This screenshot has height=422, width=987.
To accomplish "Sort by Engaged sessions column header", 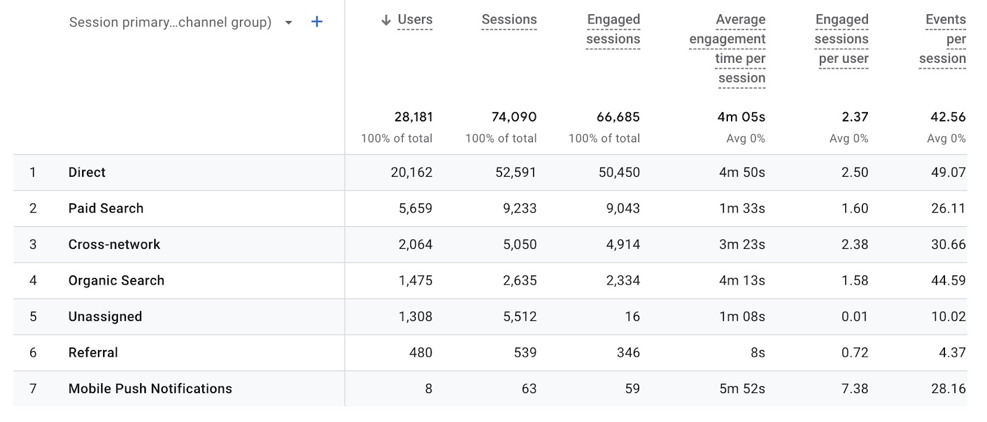I will click(x=613, y=29).
